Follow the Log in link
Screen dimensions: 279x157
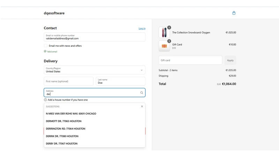point(142,29)
